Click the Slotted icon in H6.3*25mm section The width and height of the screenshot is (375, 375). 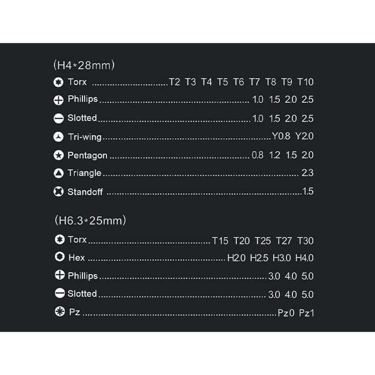coord(60,293)
